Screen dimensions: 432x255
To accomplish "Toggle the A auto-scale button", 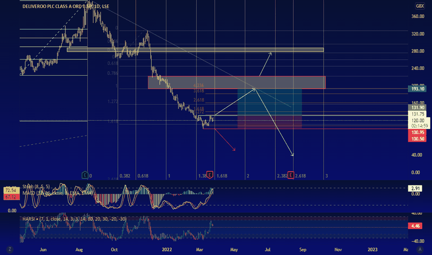I will click(420, 249).
